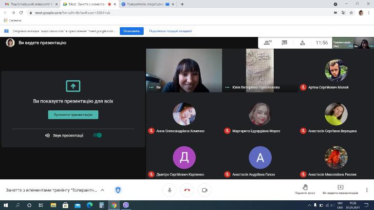Click Анастасія Андріївна Гапон's 'A' avatar
Screen dimensions: 374x210
point(260,157)
